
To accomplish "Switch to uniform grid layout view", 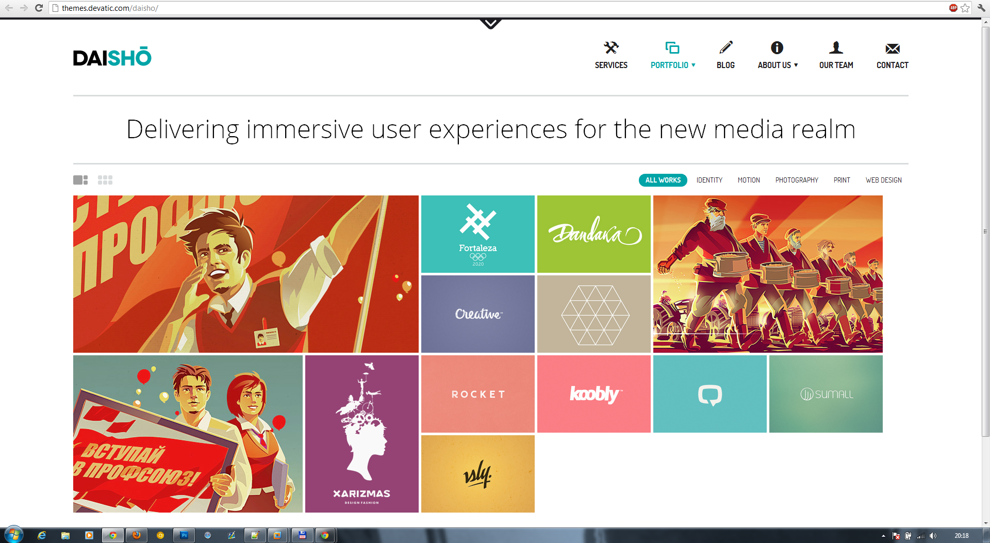I will 105,180.
